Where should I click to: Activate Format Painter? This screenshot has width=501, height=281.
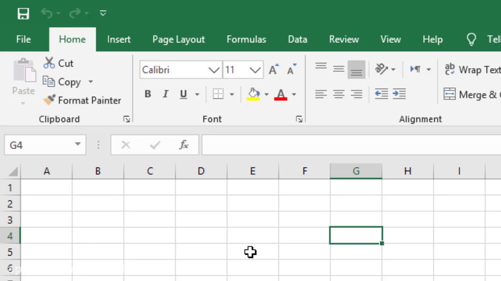(x=82, y=101)
